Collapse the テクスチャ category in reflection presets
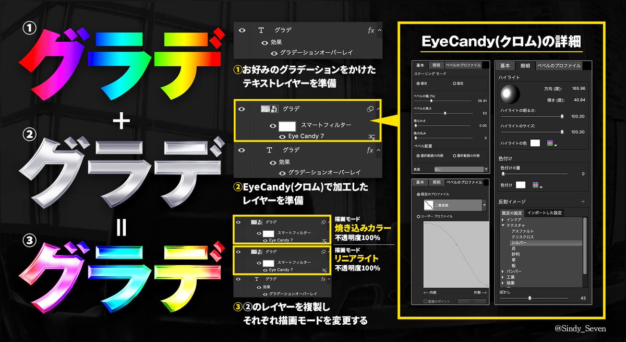The width and height of the screenshot is (626, 342). tap(503, 225)
